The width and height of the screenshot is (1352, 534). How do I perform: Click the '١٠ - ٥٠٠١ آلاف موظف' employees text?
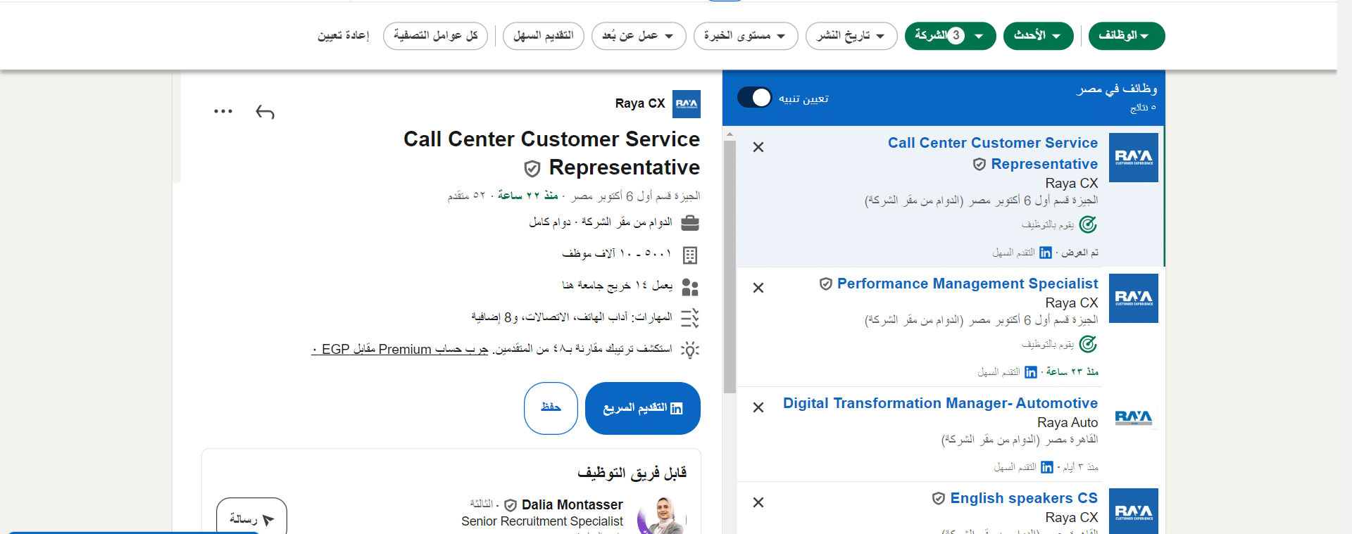coord(617,253)
